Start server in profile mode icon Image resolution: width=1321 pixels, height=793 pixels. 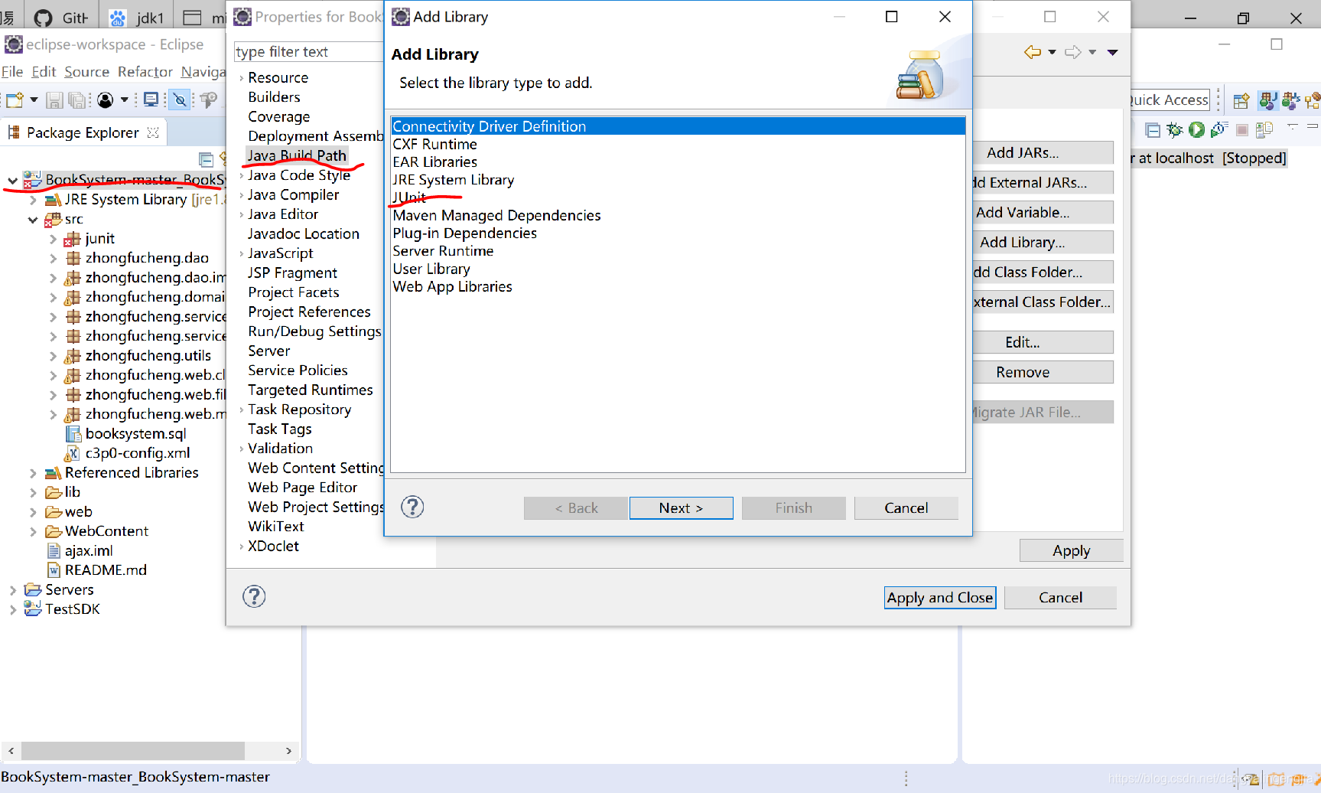[1219, 130]
